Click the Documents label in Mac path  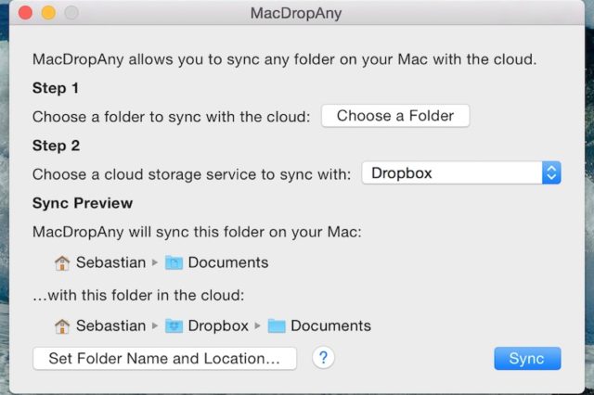pos(228,262)
